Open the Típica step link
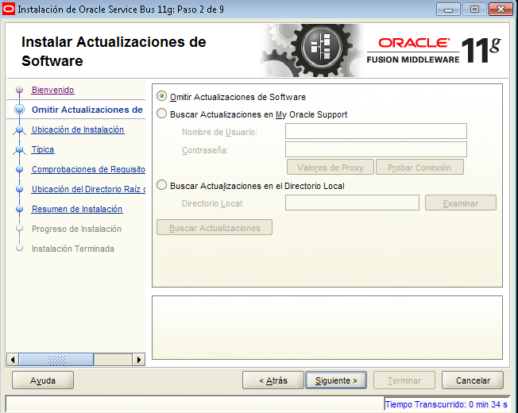Viewport: 518px width, 413px height. pos(43,149)
